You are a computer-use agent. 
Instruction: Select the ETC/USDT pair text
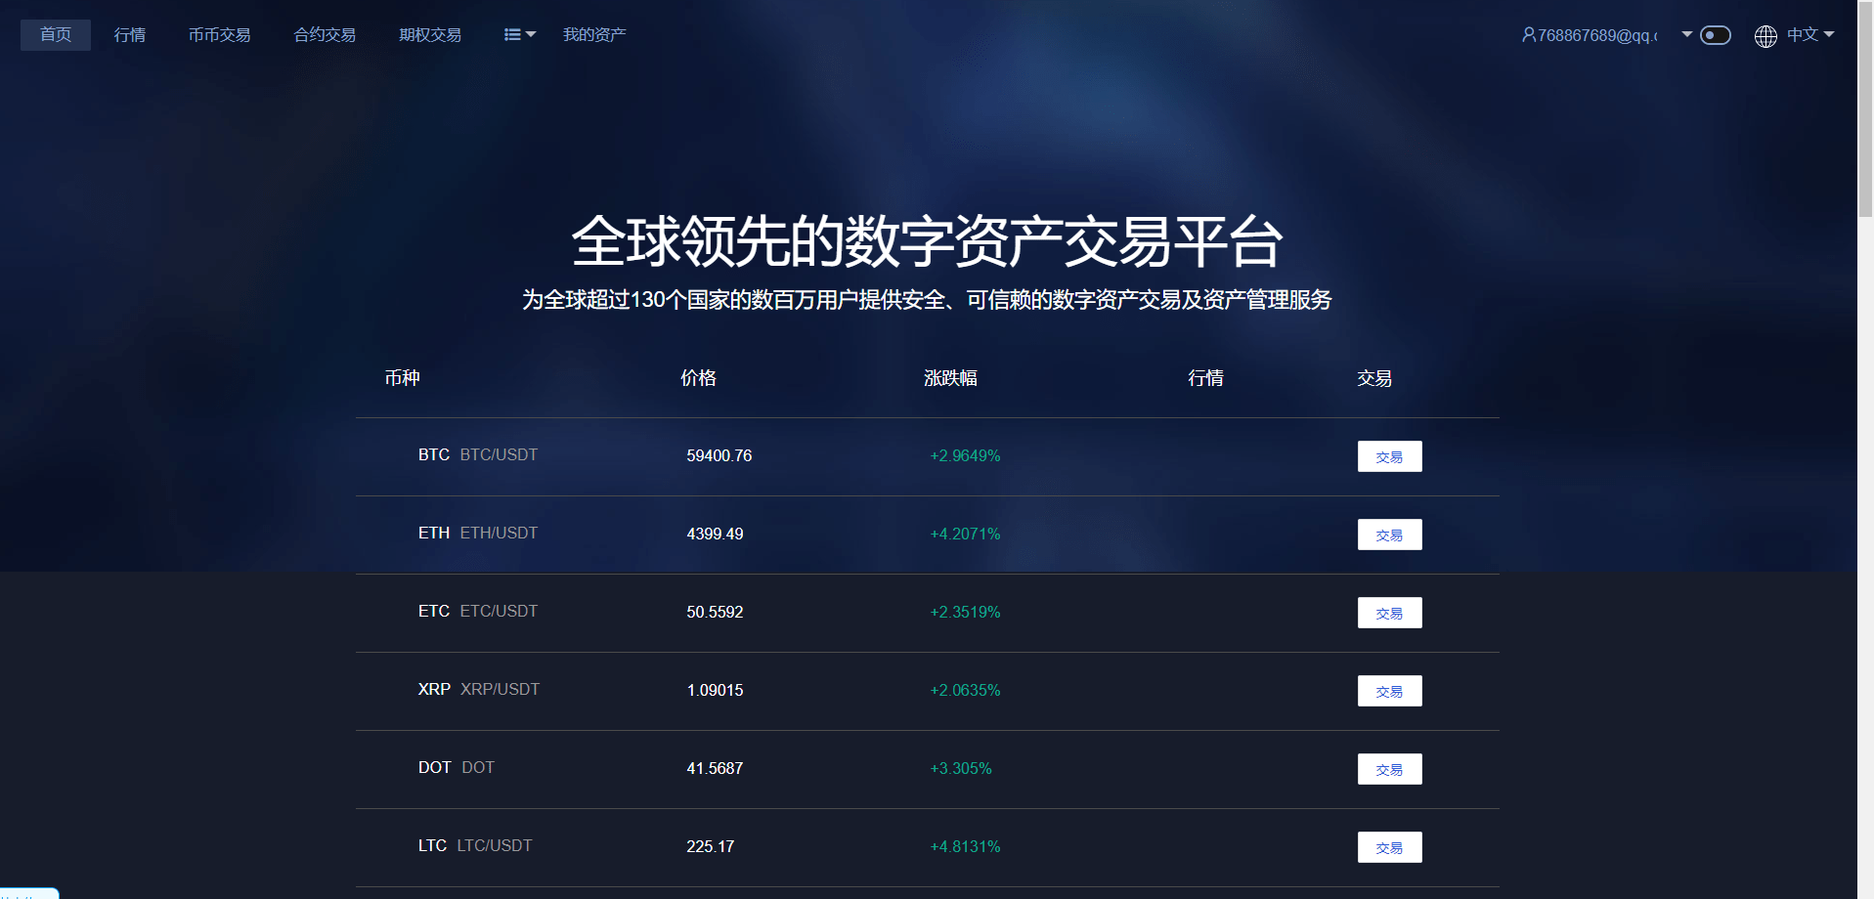click(x=499, y=612)
